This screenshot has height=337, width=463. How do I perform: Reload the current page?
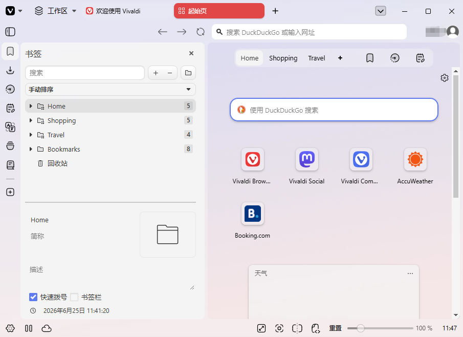(x=201, y=32)
